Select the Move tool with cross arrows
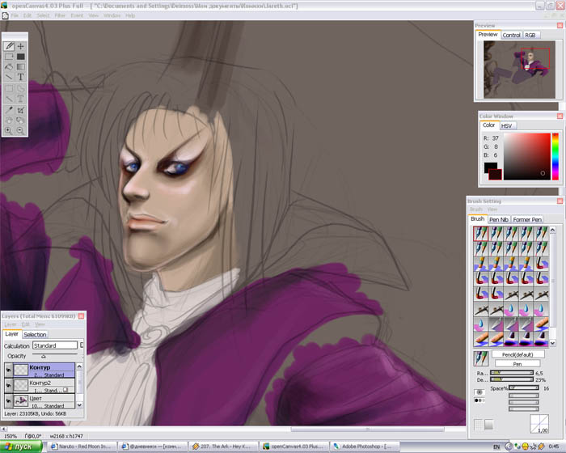The height and width of the screenshot is (453, 566). click(x=20, y=46)
